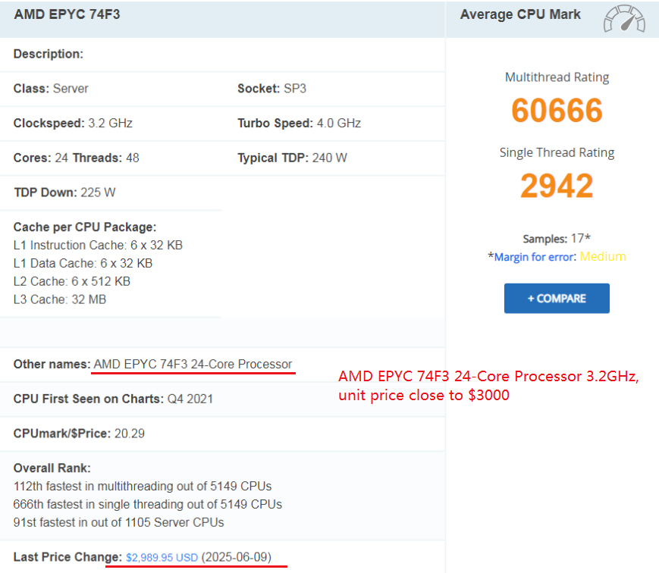Click the Clockspeed: 3.2 GHz entry
Viewport: 659px width, 573px height.
(73, 123)
